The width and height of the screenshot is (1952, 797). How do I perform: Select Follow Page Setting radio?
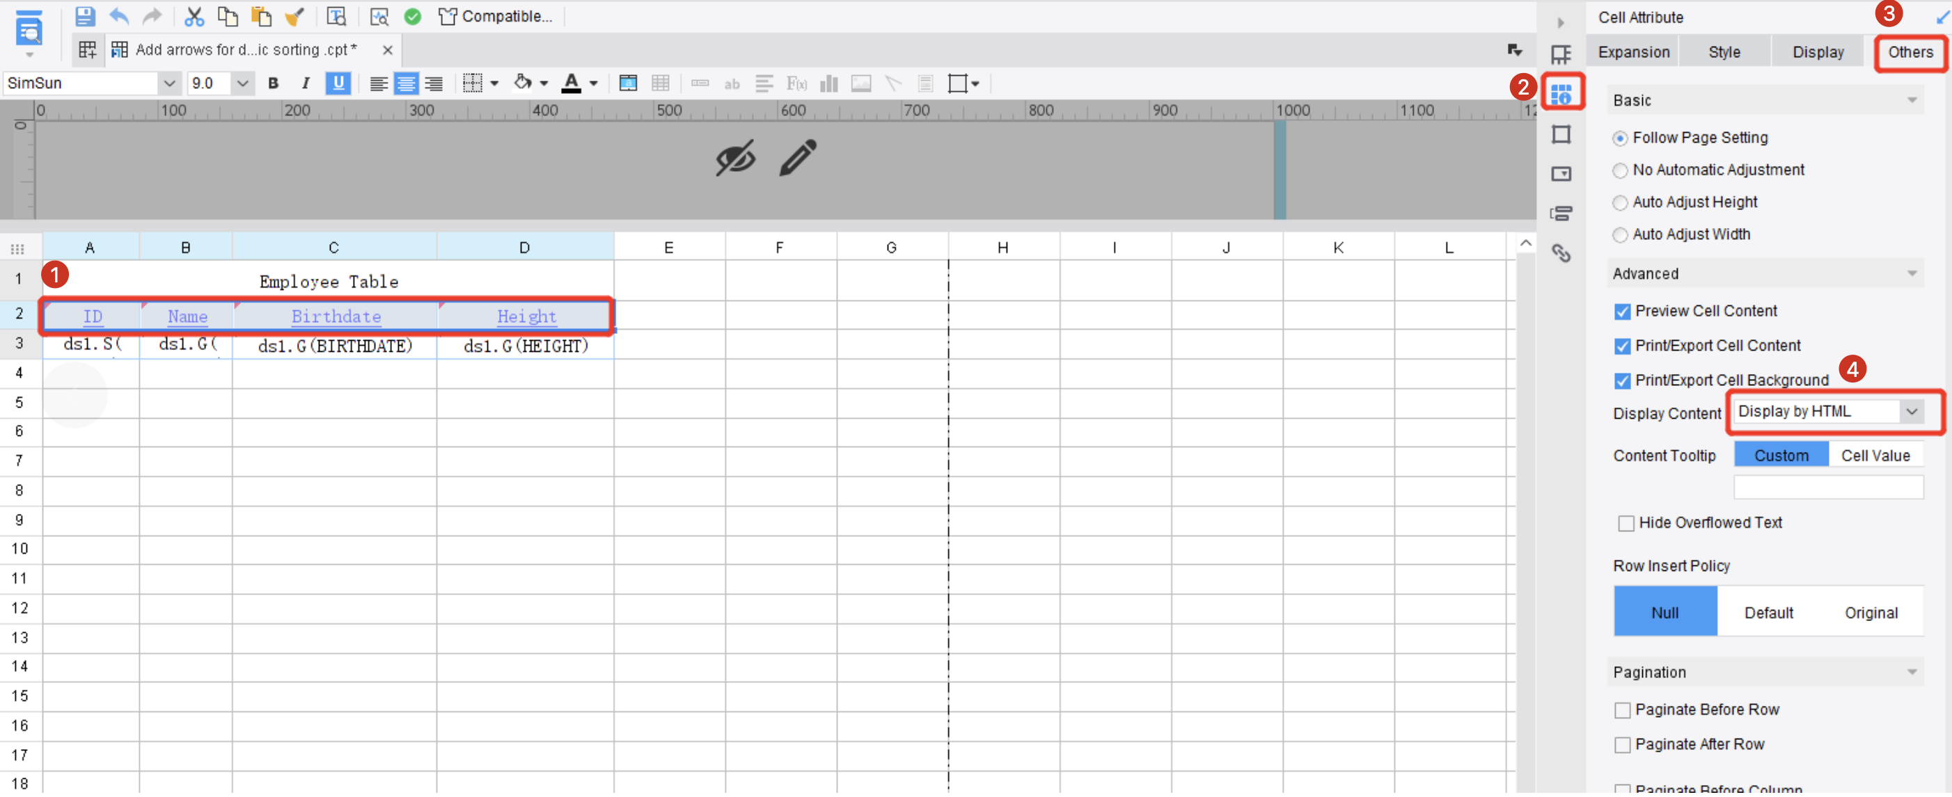pyautogui.click(x=1620, y=138)
